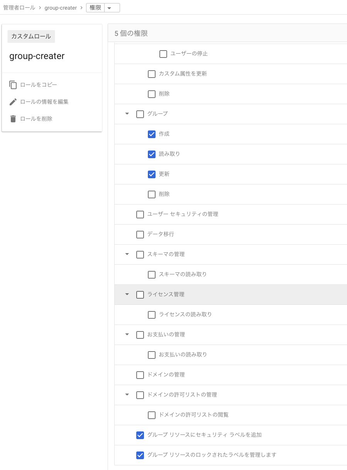
Task: Collapse the ライセンス管理 section arrow
Action: click(127, 294)
